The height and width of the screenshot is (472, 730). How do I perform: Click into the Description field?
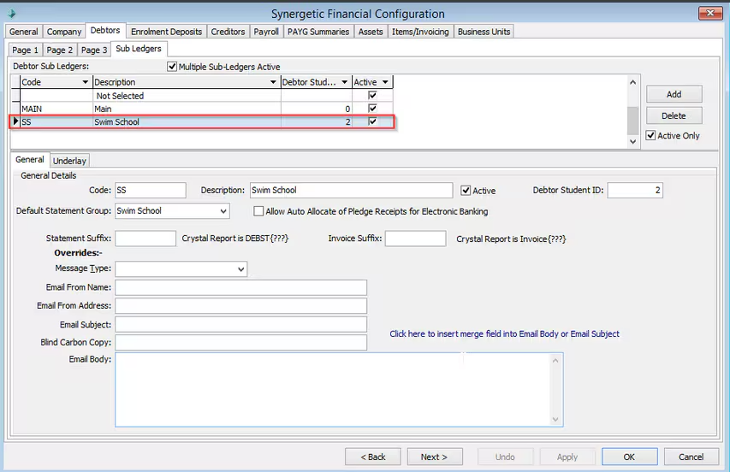pos(351,190)
